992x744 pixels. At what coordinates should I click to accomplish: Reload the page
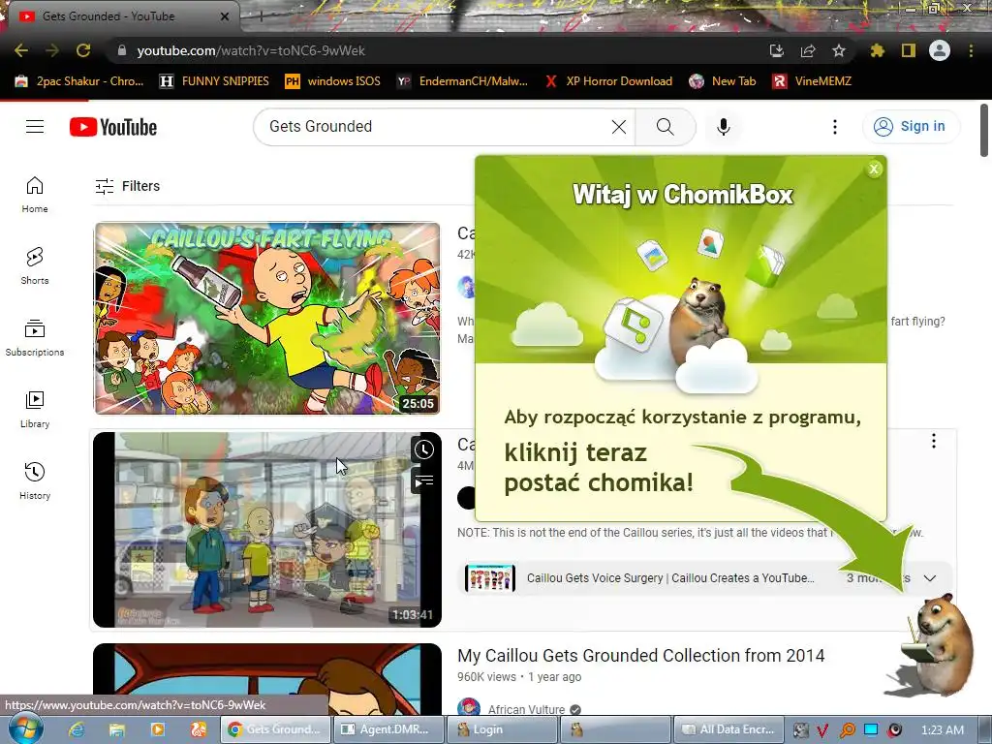point(83,50)
